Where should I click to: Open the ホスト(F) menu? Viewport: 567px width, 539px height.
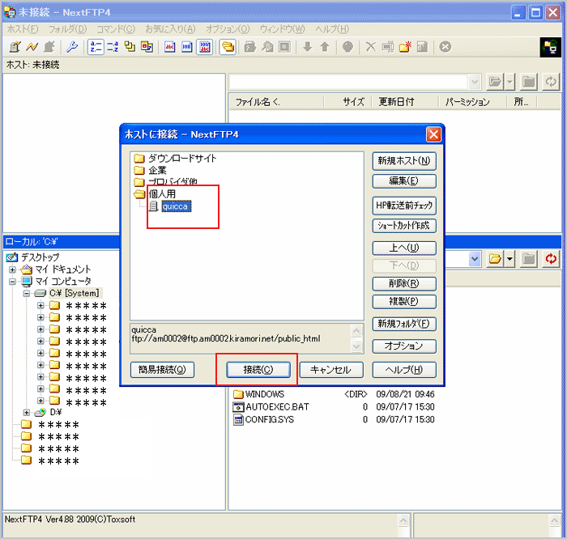23,29
